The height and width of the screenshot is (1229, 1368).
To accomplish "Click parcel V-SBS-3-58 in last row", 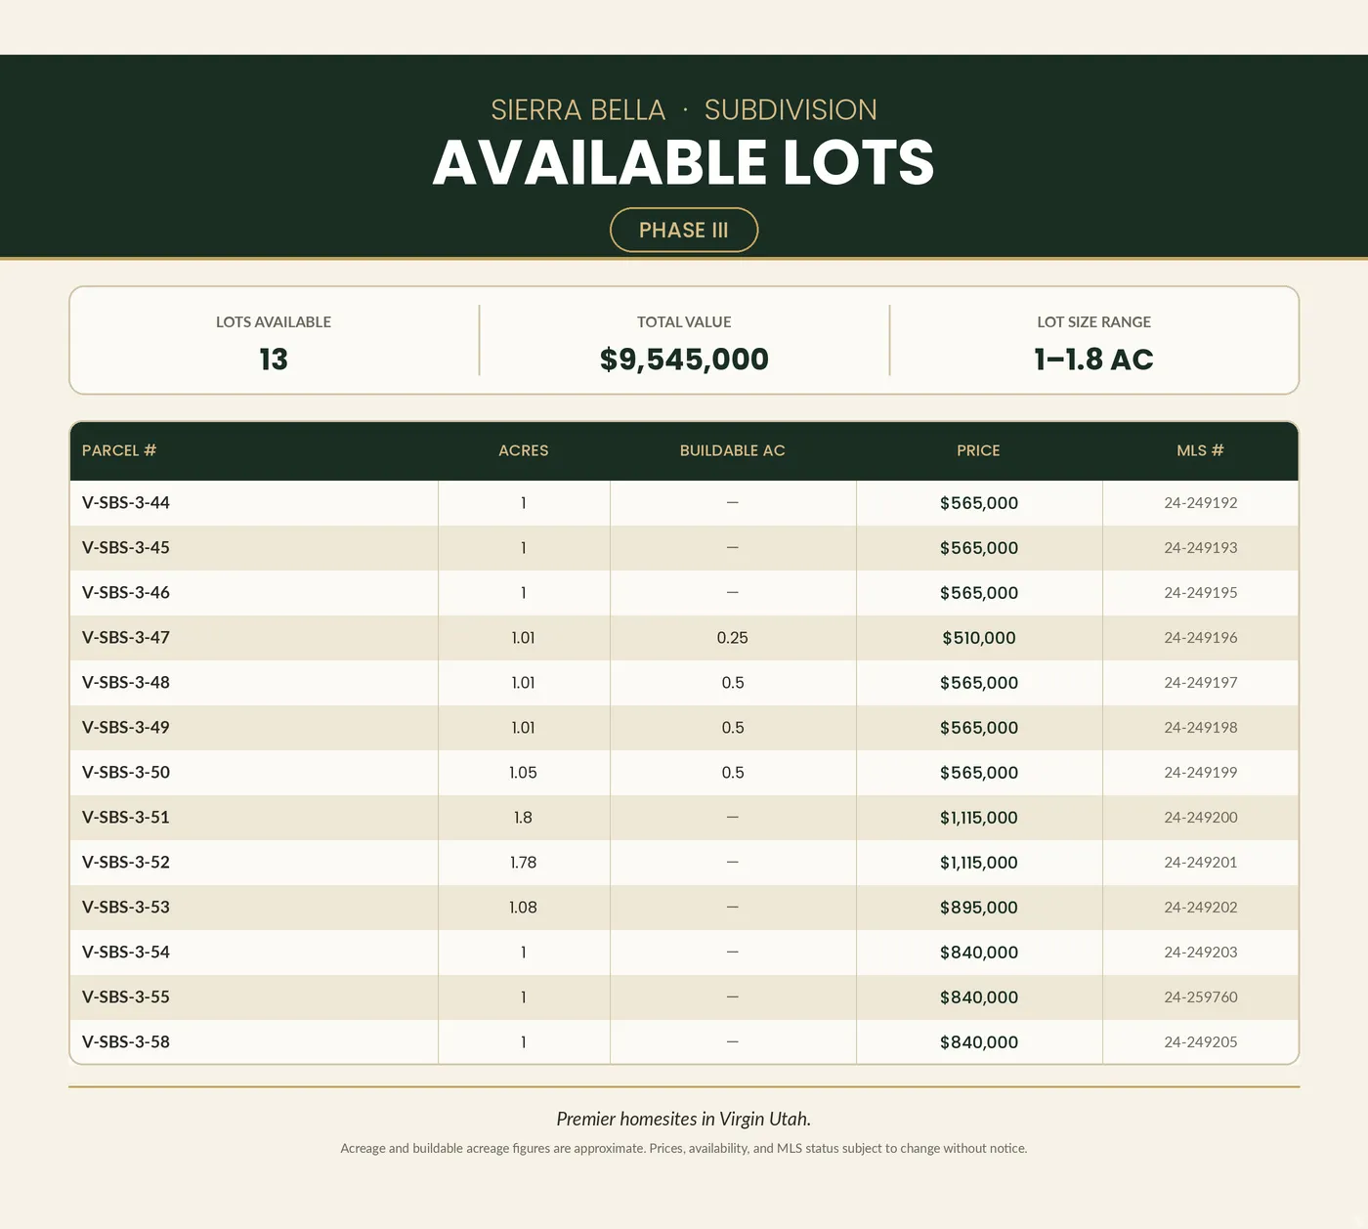I will 126,1042.
